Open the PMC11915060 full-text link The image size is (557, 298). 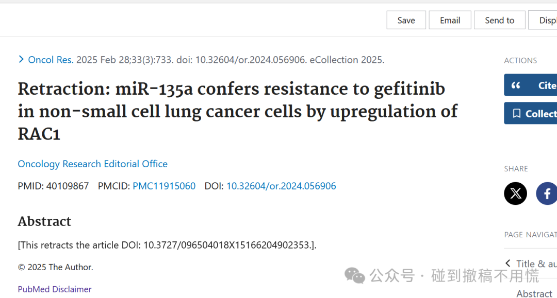[164, 186]
